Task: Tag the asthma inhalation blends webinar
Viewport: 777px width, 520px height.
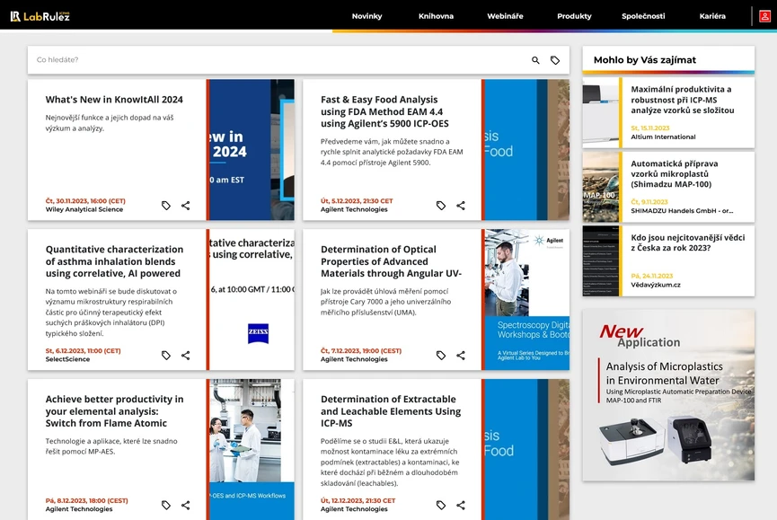Action: [x=166, y=355]
